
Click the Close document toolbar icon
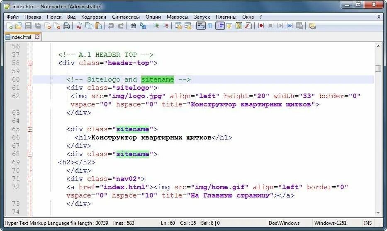coord(47,26)
